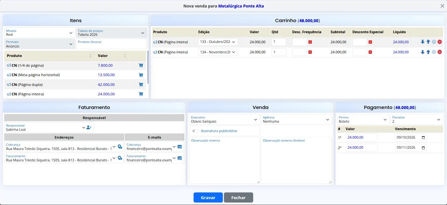The height and width of the screenshot is (205, 447).
Task: Expand the Tabela de preços dropdown
Action: (x=111, y=33)
